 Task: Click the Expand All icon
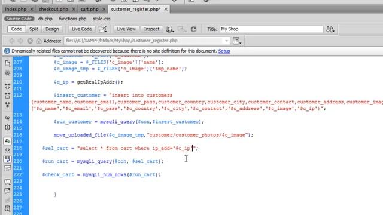pos(7,105)
